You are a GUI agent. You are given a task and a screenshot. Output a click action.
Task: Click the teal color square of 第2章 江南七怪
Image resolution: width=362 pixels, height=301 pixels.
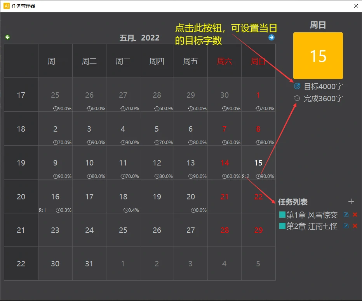pyautogui.click(x=282, y=226)
